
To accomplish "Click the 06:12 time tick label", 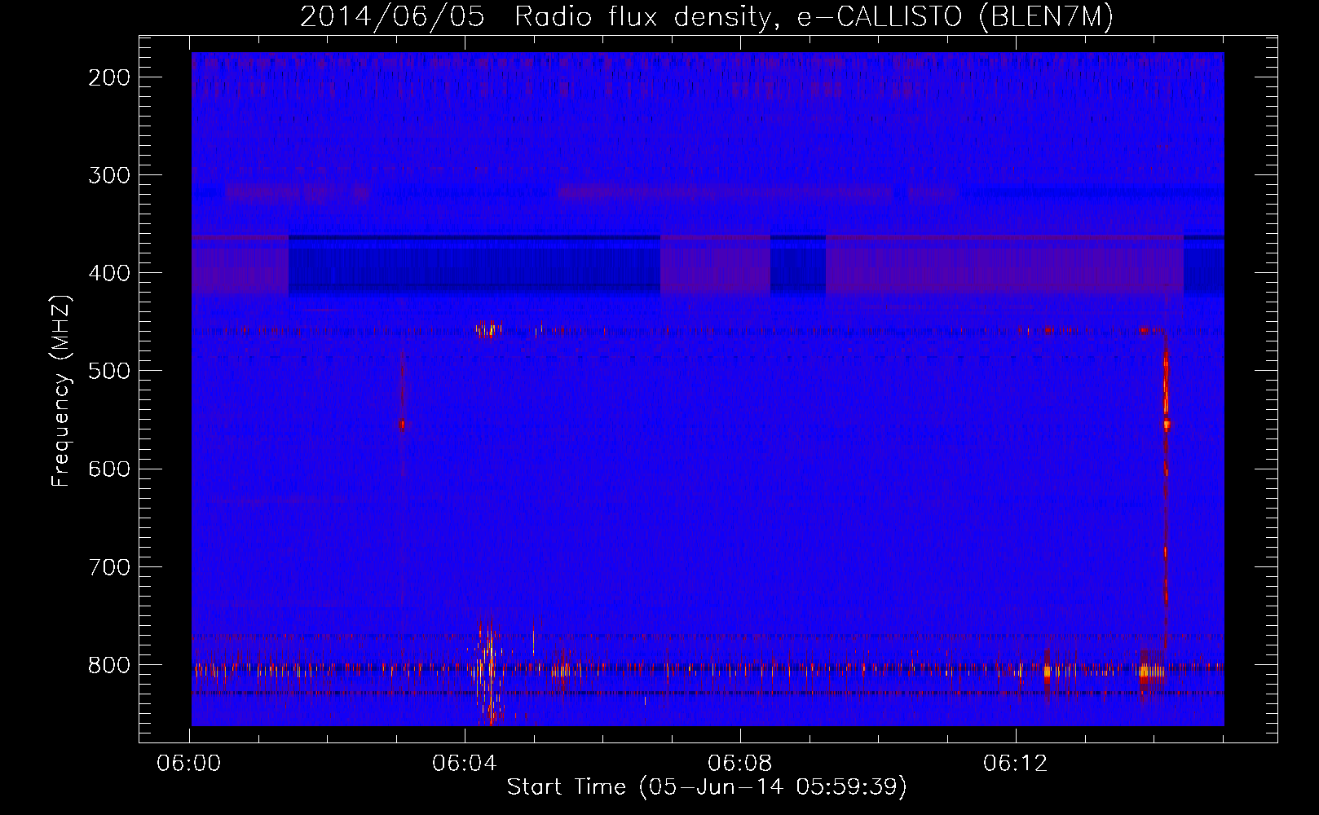I will [1016, 764].
